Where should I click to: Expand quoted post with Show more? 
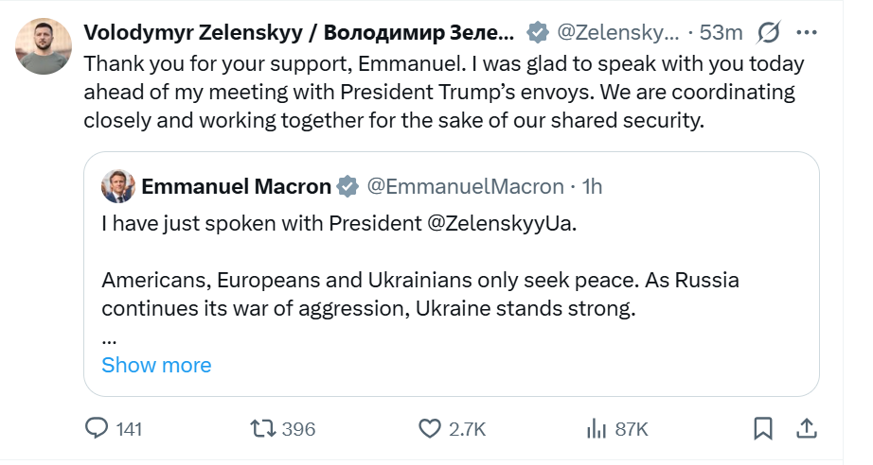pyautogui.click(x=156, y=365)
